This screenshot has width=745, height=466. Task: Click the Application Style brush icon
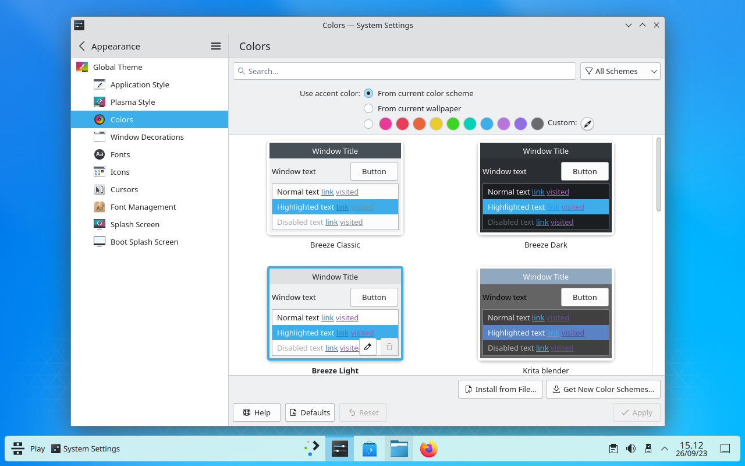click(x=100, y=84)
